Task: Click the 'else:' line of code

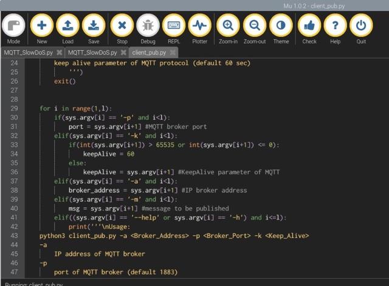Action: [77, 163]
